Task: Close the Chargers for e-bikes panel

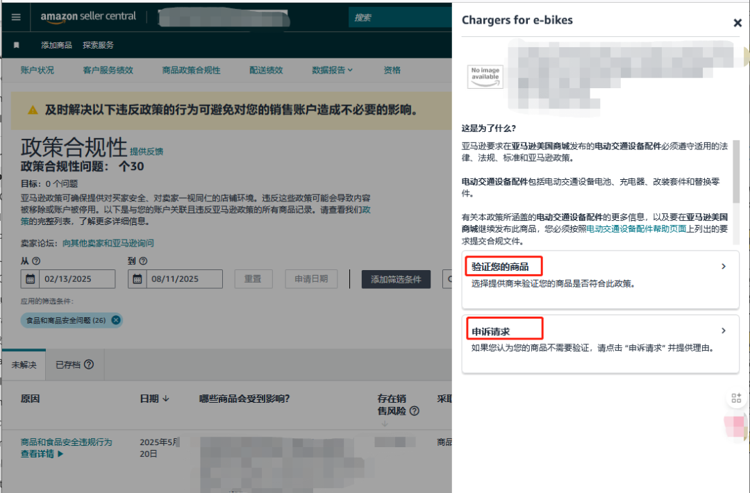Action: coord(737,22)
